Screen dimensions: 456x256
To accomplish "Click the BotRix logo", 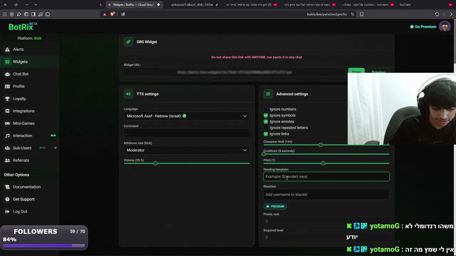I will pyautogui.click(x=23, y=27).
